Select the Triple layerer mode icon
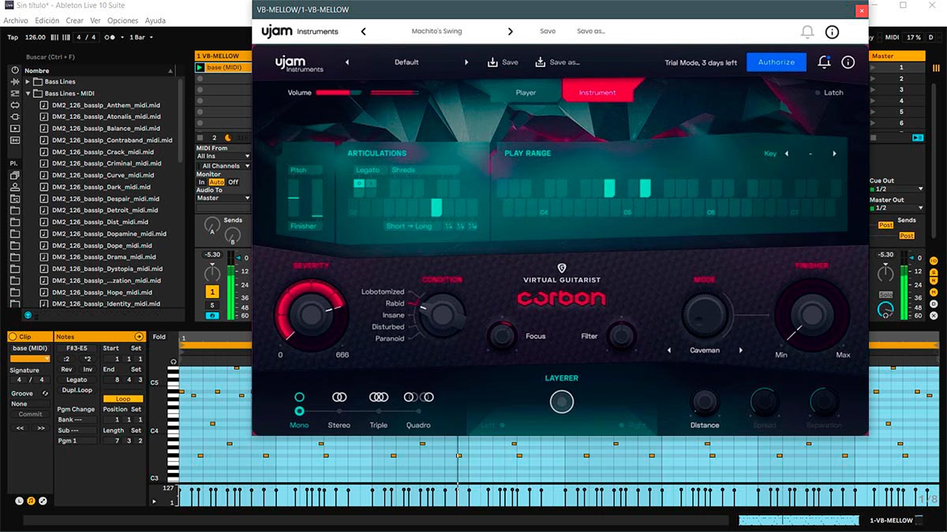This screenshot has width=947, height=532. point(379,397)
